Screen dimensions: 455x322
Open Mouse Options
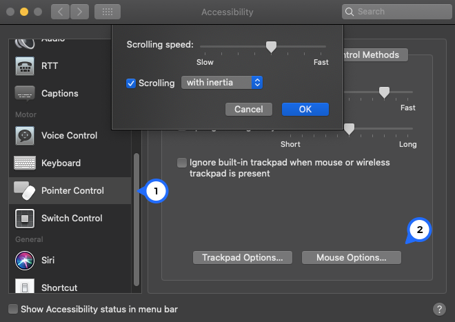pos(352,257)
